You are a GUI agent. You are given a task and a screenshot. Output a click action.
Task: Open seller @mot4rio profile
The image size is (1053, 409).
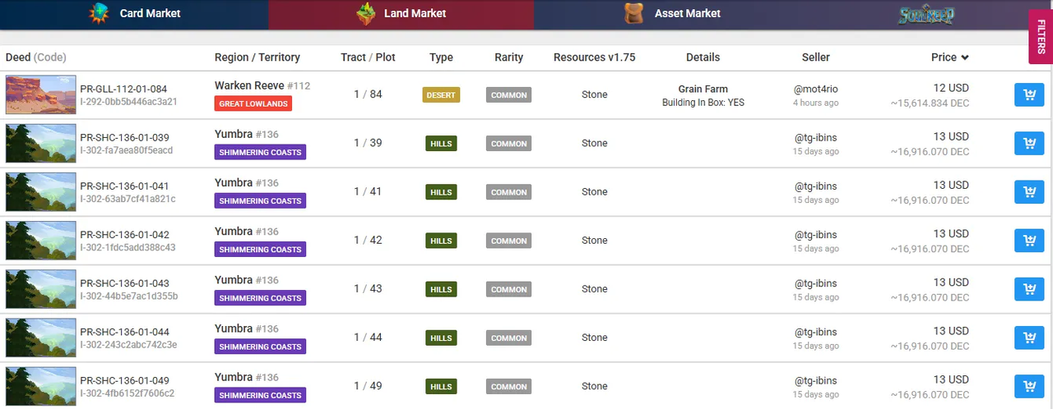[x=816, y=90]
